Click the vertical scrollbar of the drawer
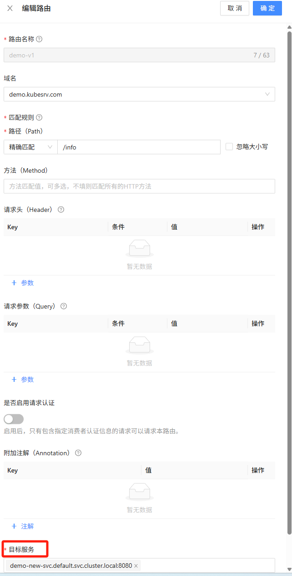292x576 pixels. (289, 283)
